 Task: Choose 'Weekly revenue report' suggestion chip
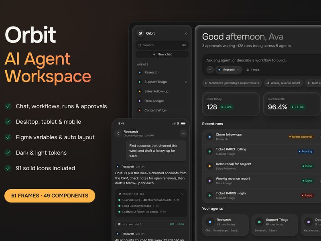pyautogui.click(x=283, y=83)
